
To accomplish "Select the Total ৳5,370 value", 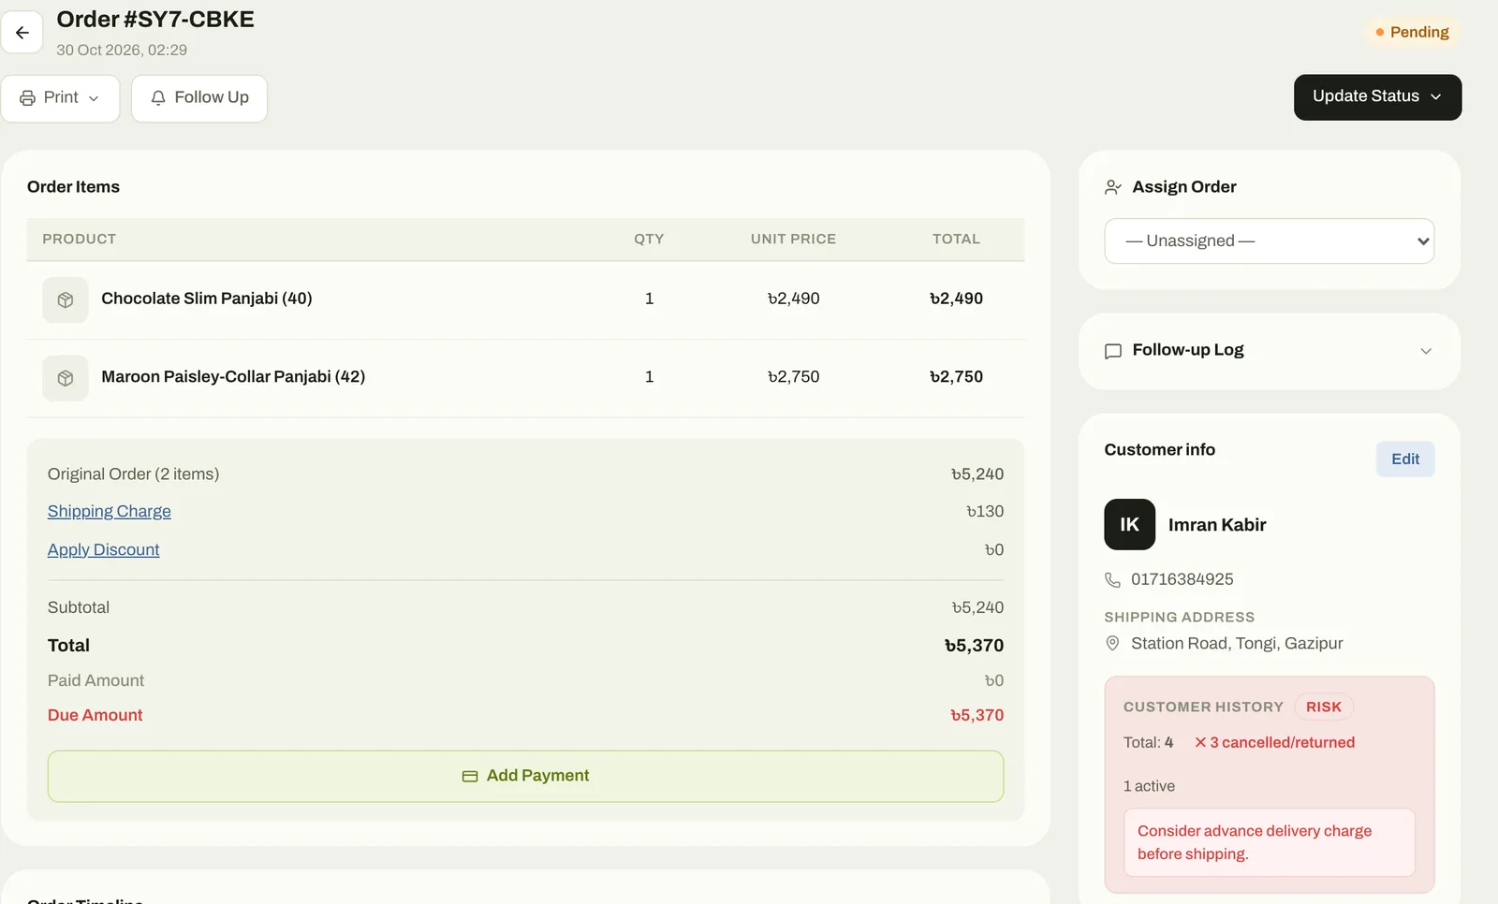I will [x=974, y=646].
